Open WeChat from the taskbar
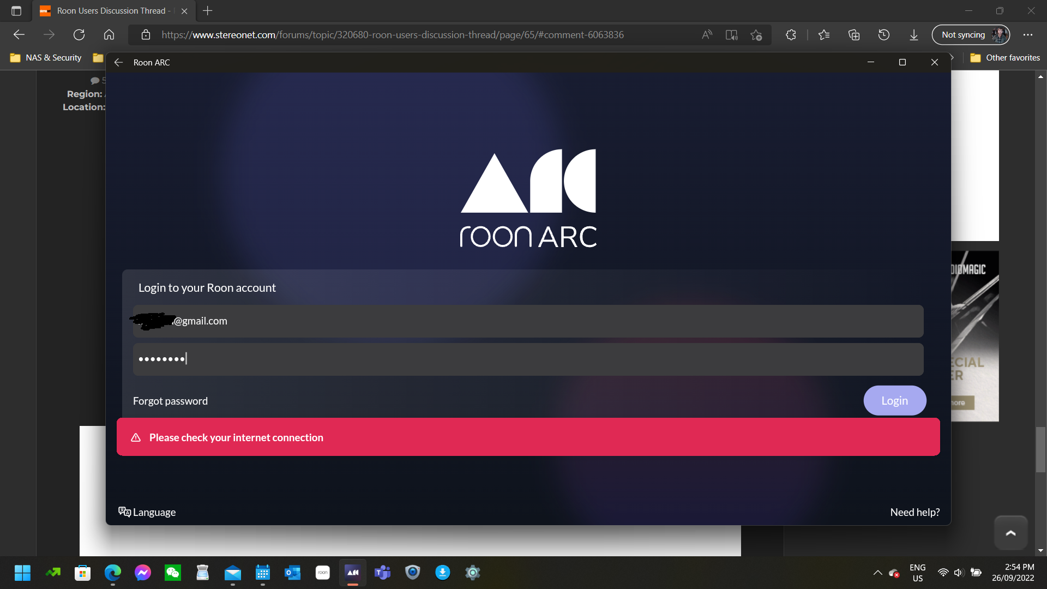 pos(173,573)
